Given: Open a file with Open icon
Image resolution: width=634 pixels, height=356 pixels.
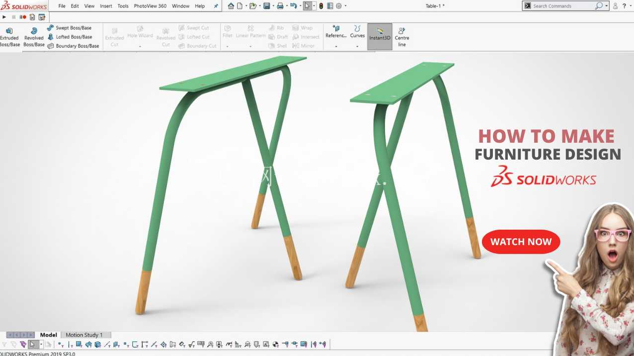Looking at the screenshot, I should 253,6.
